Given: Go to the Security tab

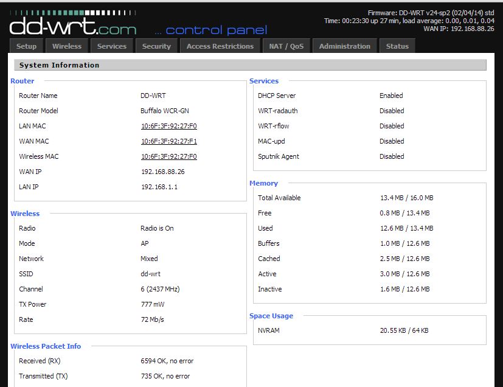Looking at the screenshot, I should [156, 46].
